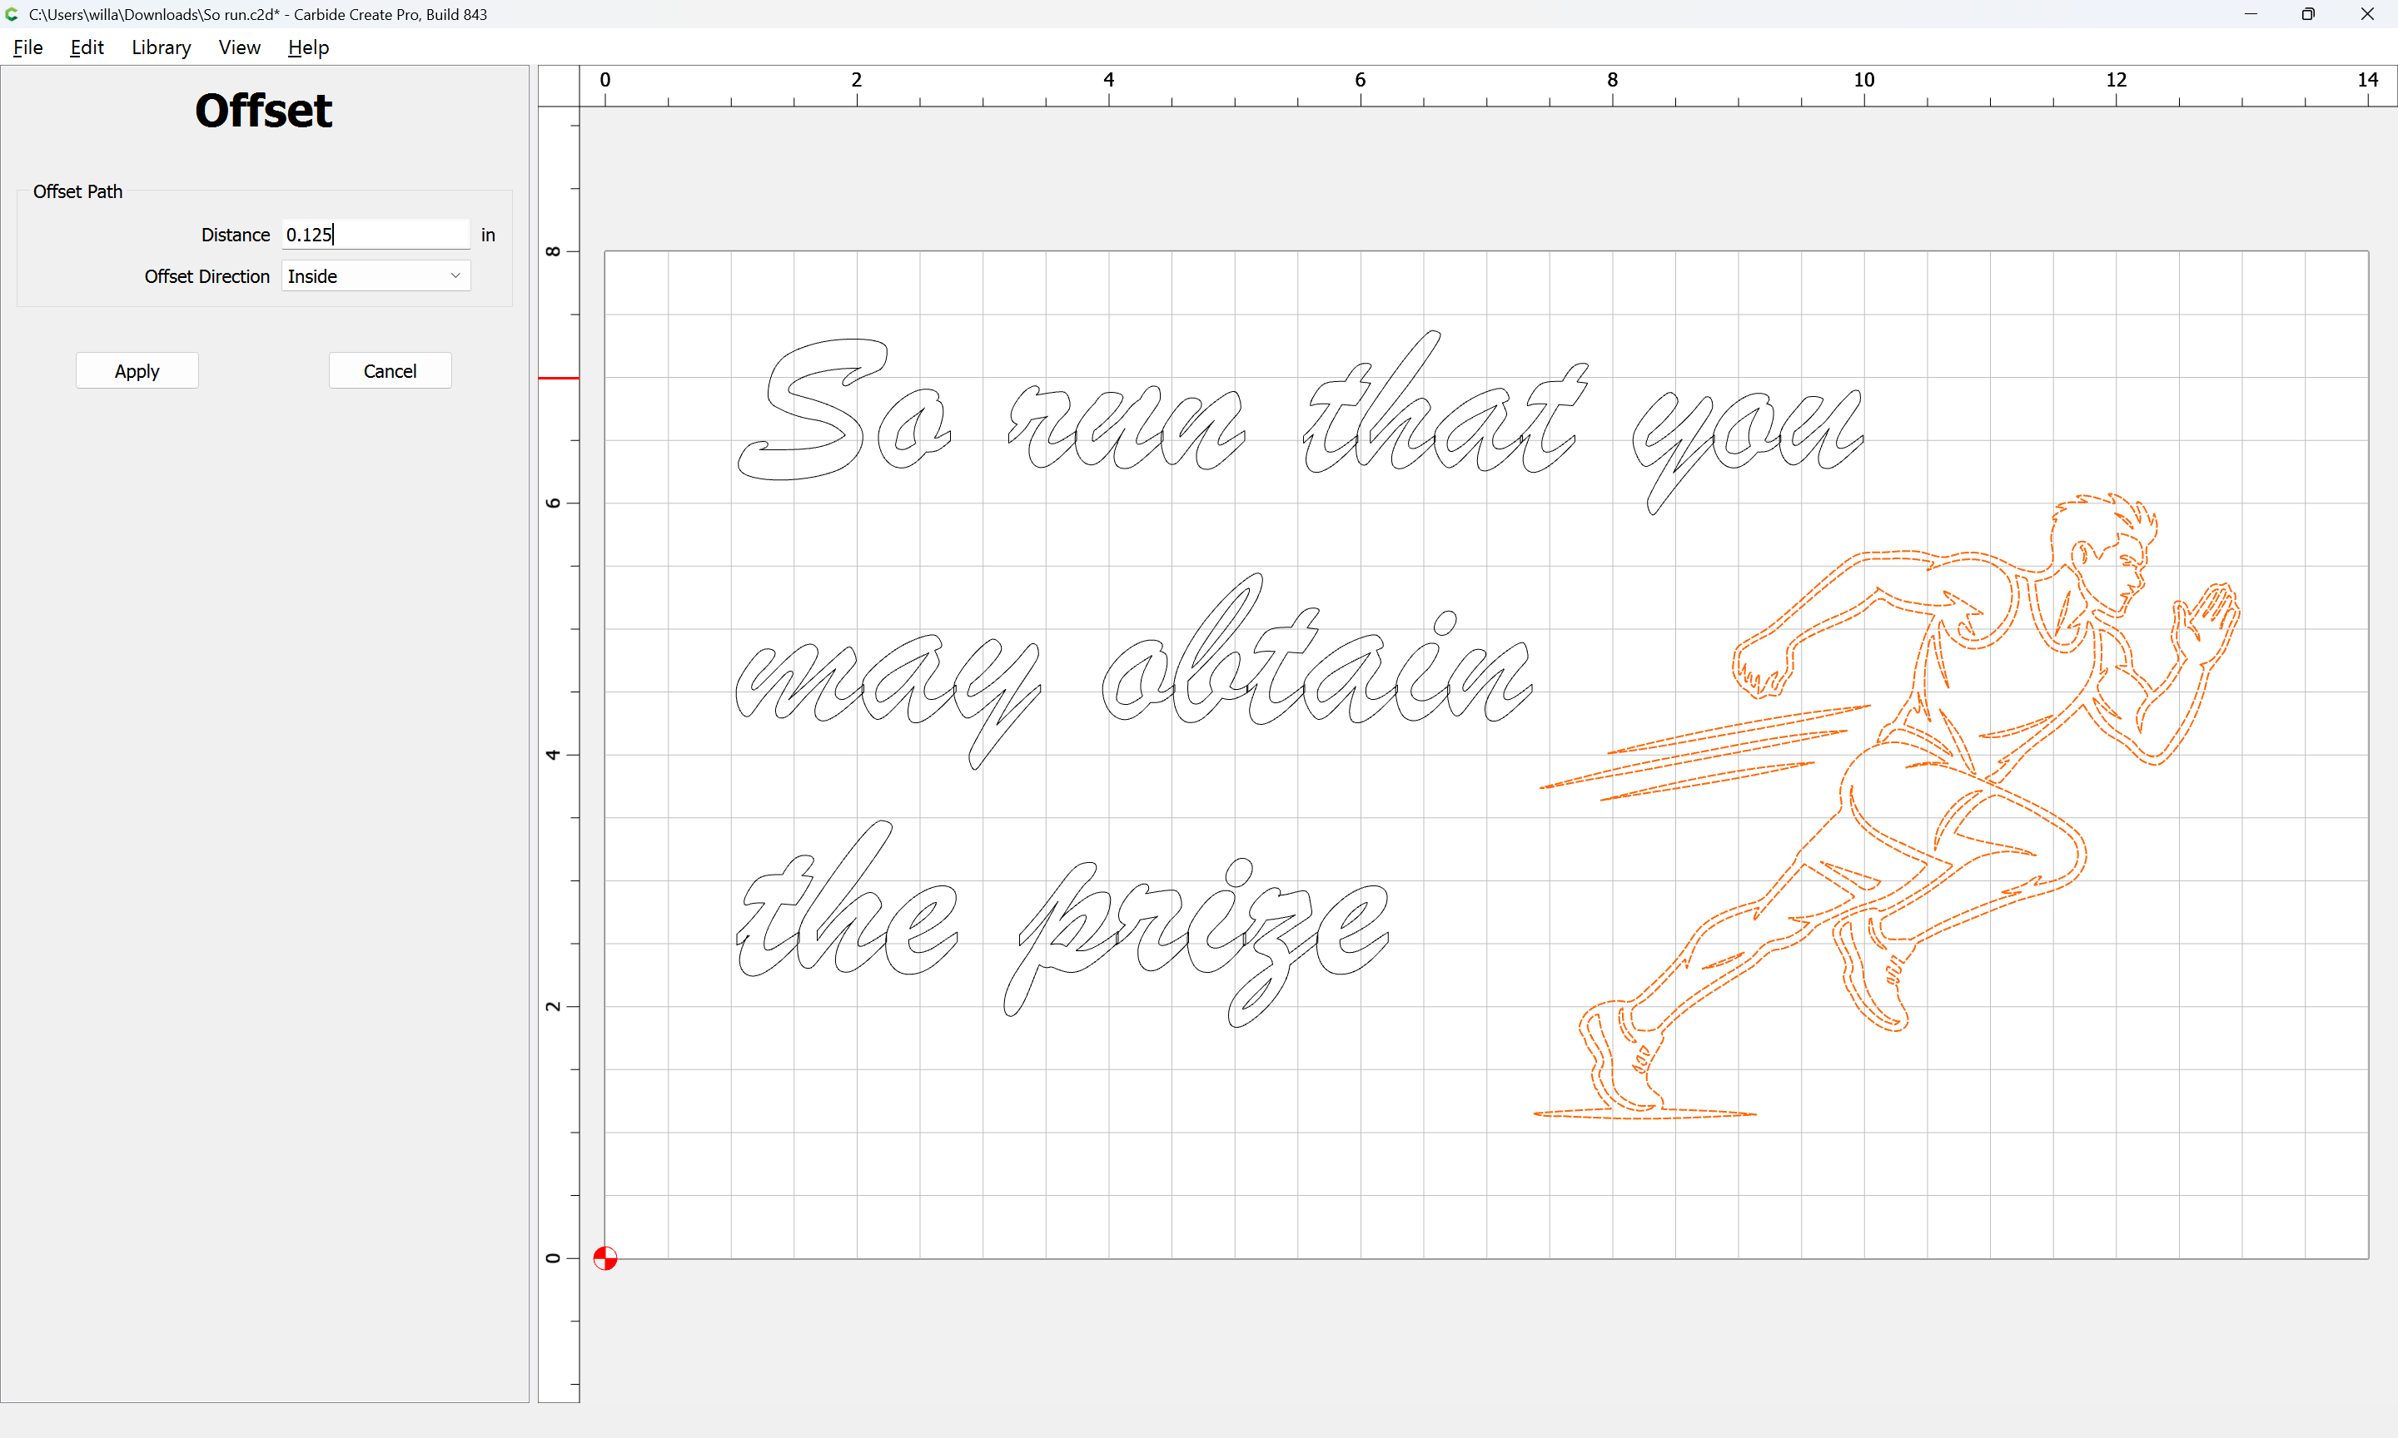The height and width of the screenshot is (1438, 2398).
Task: Open the View menu
Action: coord(238,47)
